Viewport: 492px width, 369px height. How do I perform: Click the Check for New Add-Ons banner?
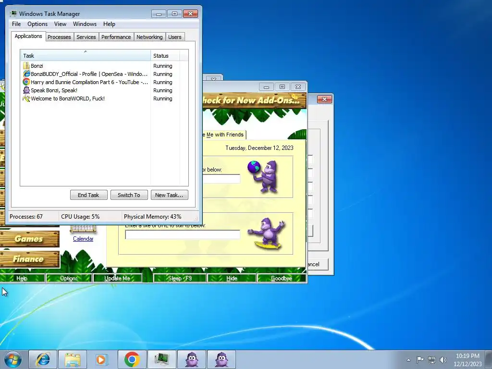coord(254,100)
